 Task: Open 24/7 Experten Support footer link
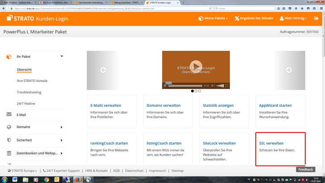(x=61, y=171)
